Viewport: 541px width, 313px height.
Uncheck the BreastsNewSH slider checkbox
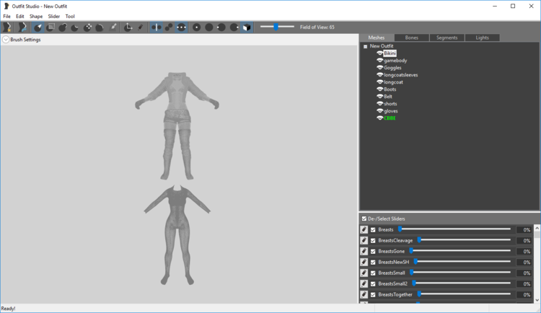click(373, 263)
